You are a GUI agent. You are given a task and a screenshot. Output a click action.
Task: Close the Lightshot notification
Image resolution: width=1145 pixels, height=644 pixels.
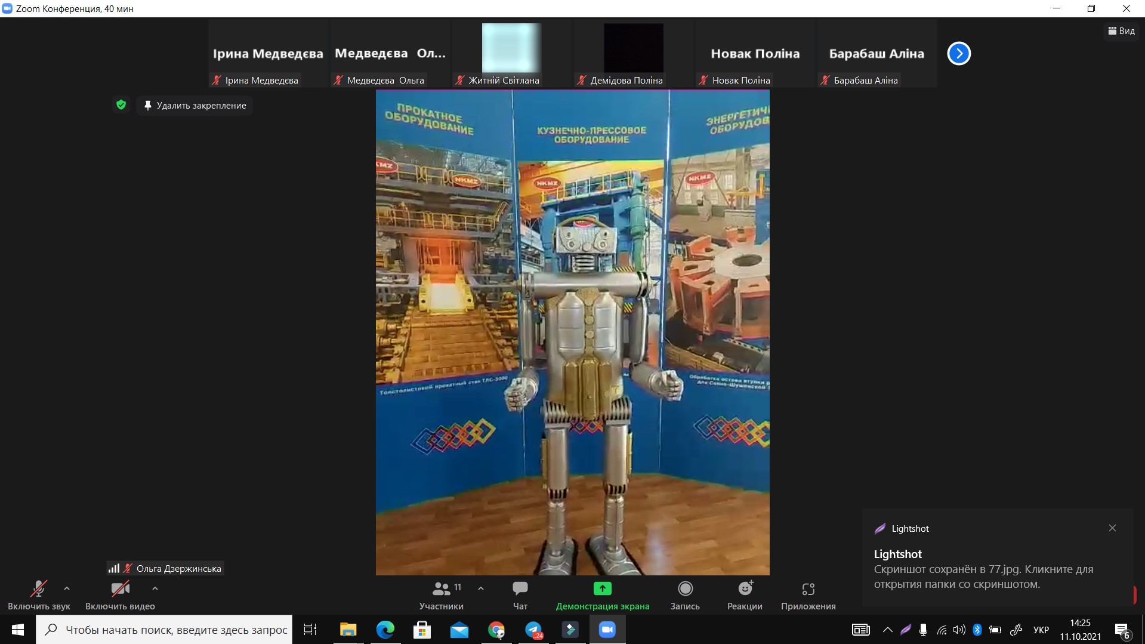1112,528
